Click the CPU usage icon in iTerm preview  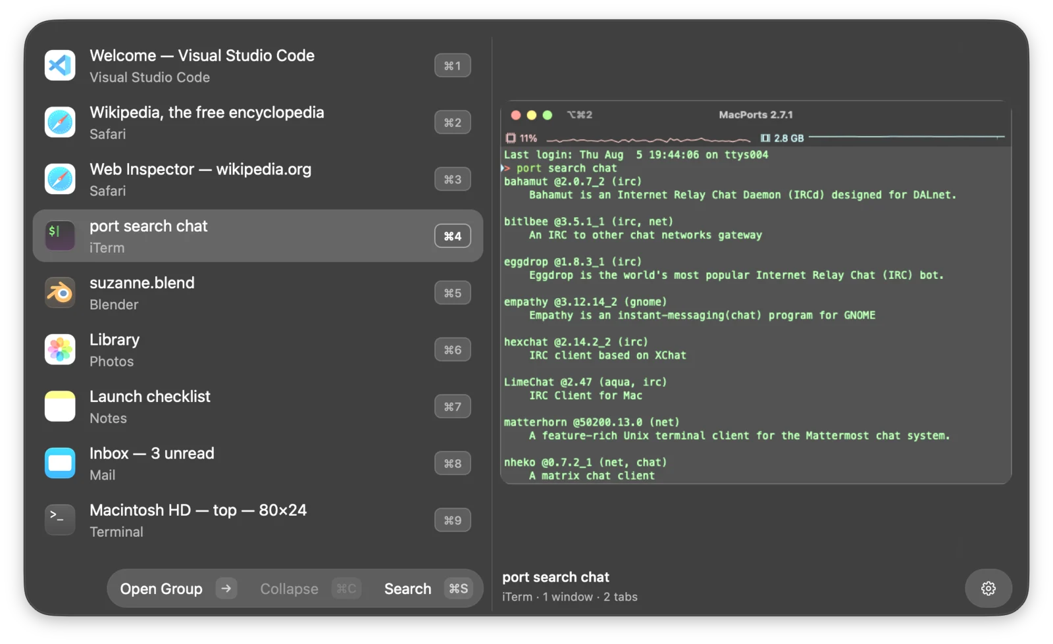[511, 138]
